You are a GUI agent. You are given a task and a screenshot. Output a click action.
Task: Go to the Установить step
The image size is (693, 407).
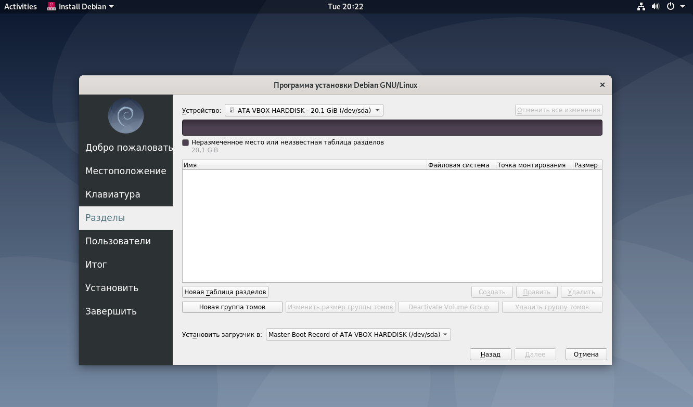coord(126,288)
